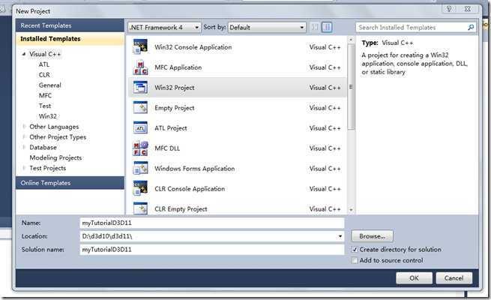Expand the Test Projects node
Image resolution: width=491 pixels, height=300 pixels.
point(24,168)
